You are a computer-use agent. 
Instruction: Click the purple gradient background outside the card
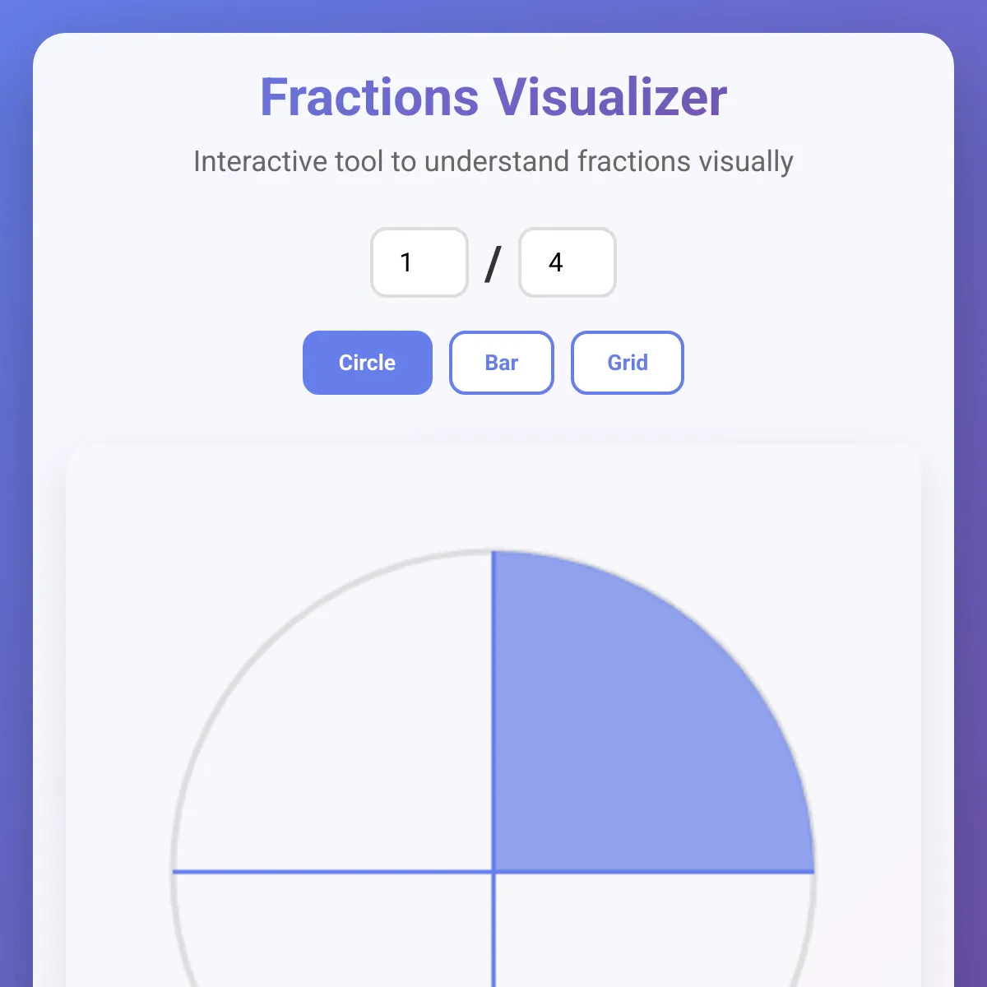pos(15,493)
